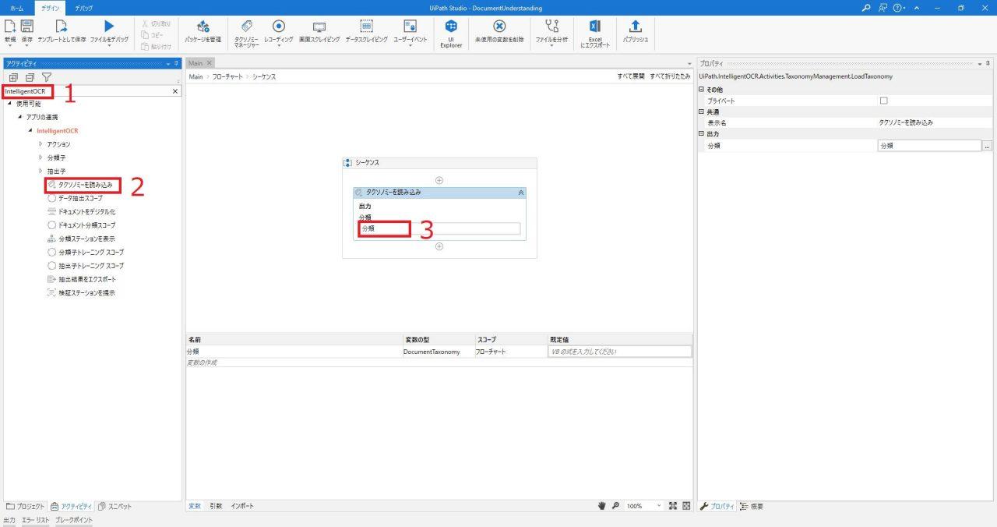Click magnifier zoom icon in designer footer
The width and height of the screenshot is (997, 527).
[x=615, y=506]
